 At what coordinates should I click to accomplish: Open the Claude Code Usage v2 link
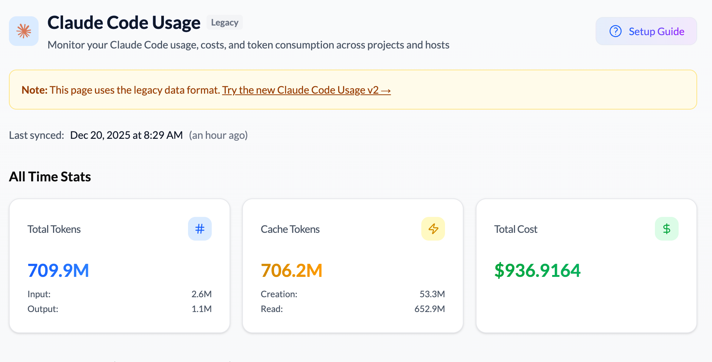pyautogui.click(x=306, y=90)
